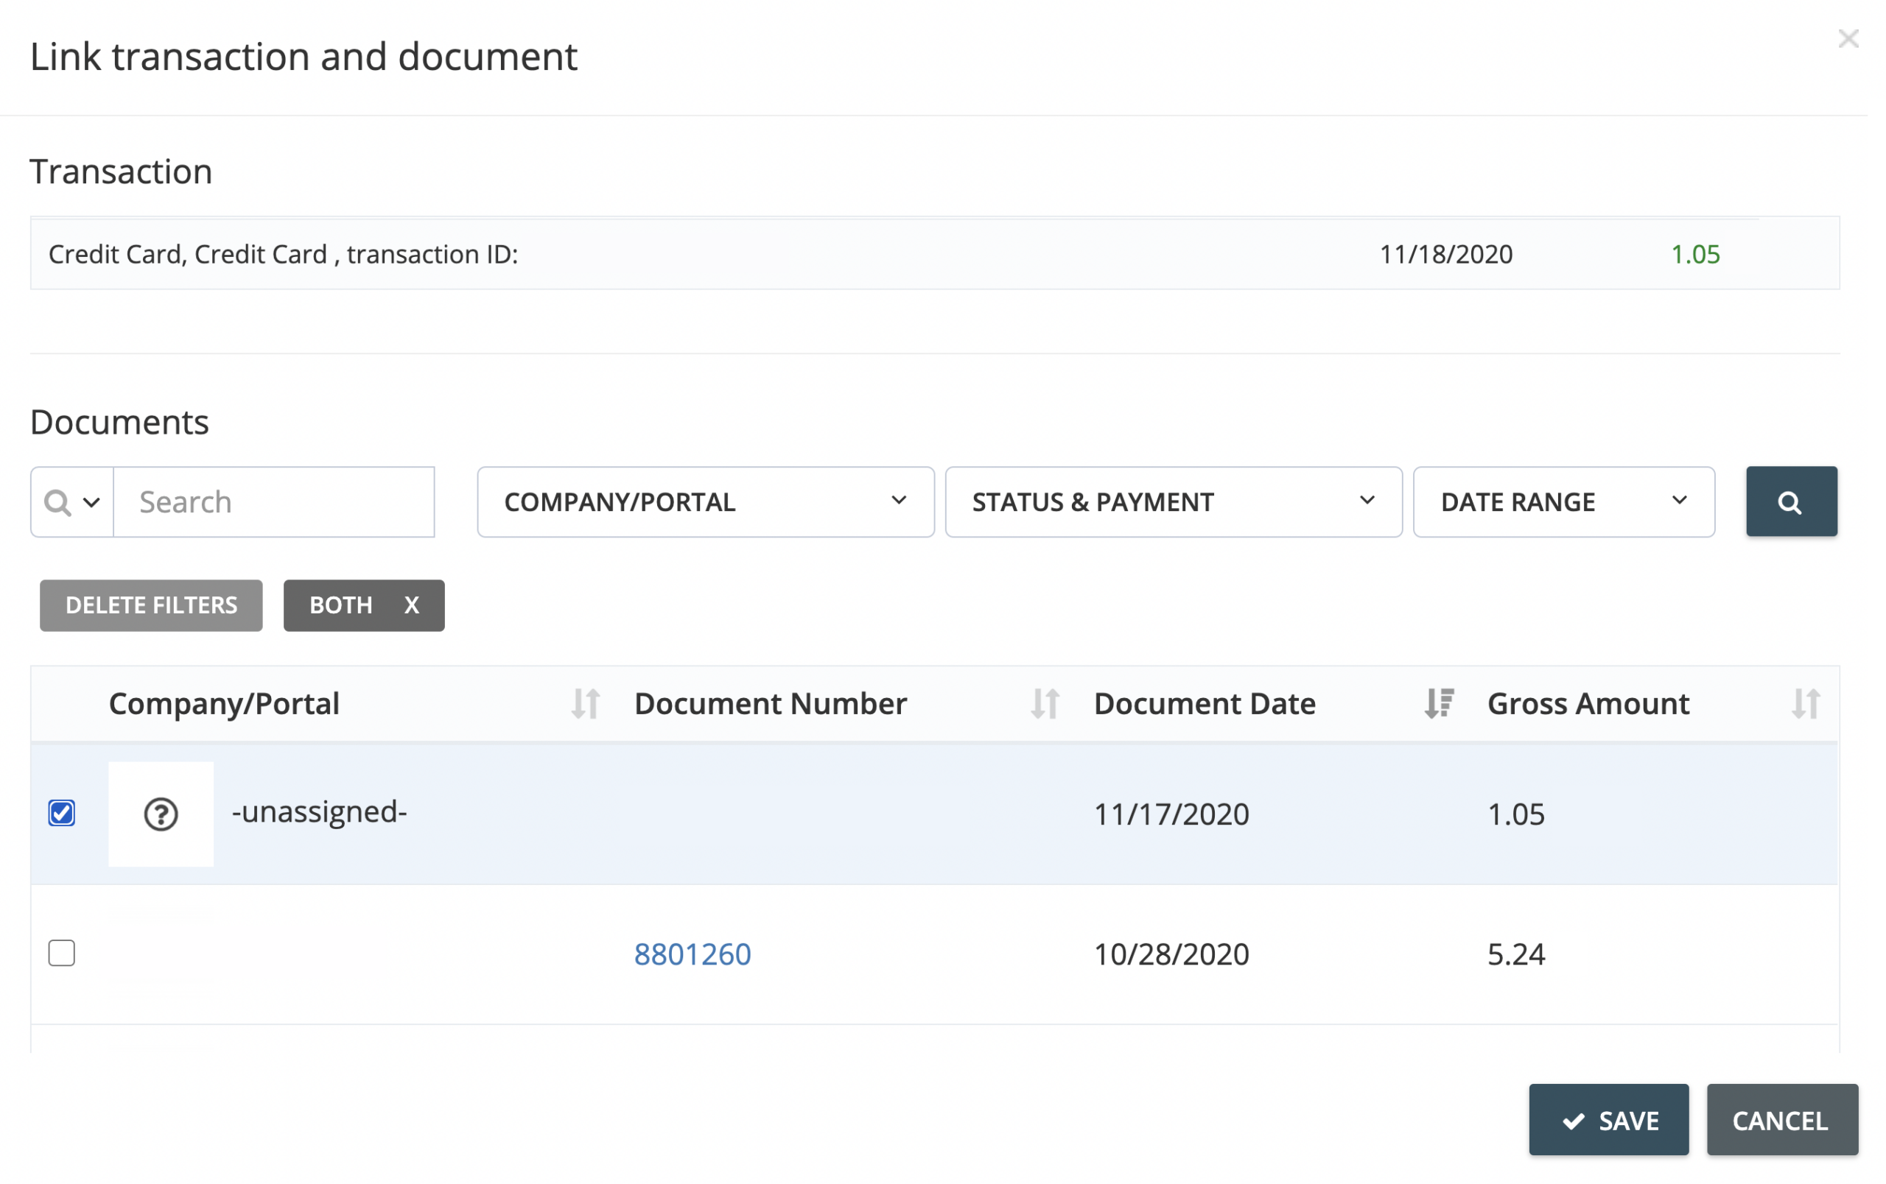Click the Document Date column header

pos(1205,703)
